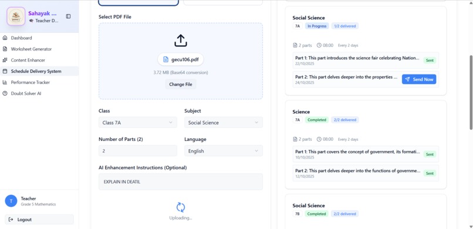
Task: Click Completed badge in Social Science 7B card
Action: [317, 214]
